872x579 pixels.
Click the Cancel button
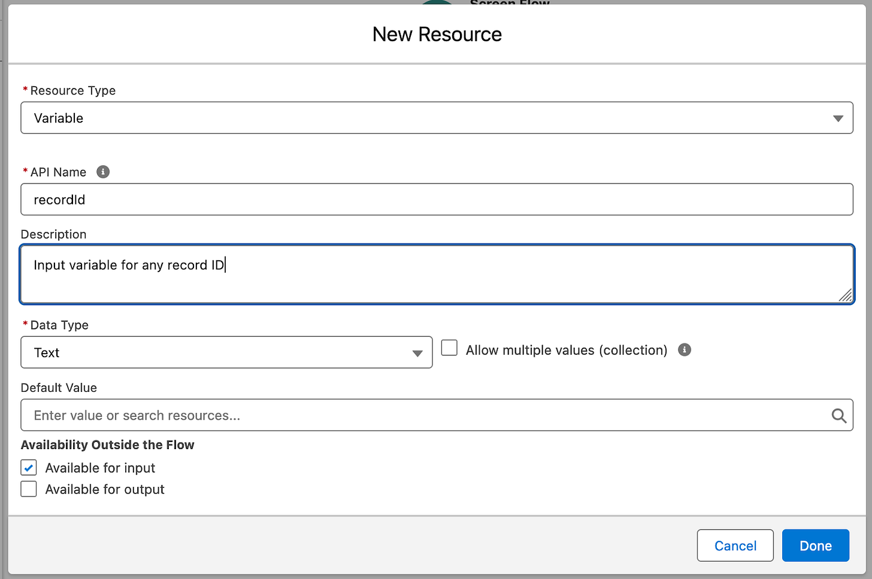(x=735, y=546)
